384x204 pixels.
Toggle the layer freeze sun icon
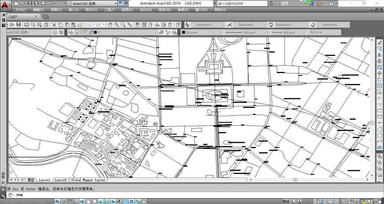pyautogui.click(x=81, y=32)
